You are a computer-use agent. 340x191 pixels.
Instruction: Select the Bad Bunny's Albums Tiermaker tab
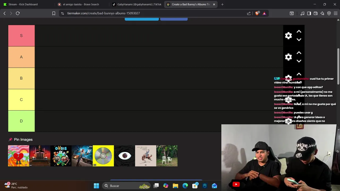coord(189,4)
